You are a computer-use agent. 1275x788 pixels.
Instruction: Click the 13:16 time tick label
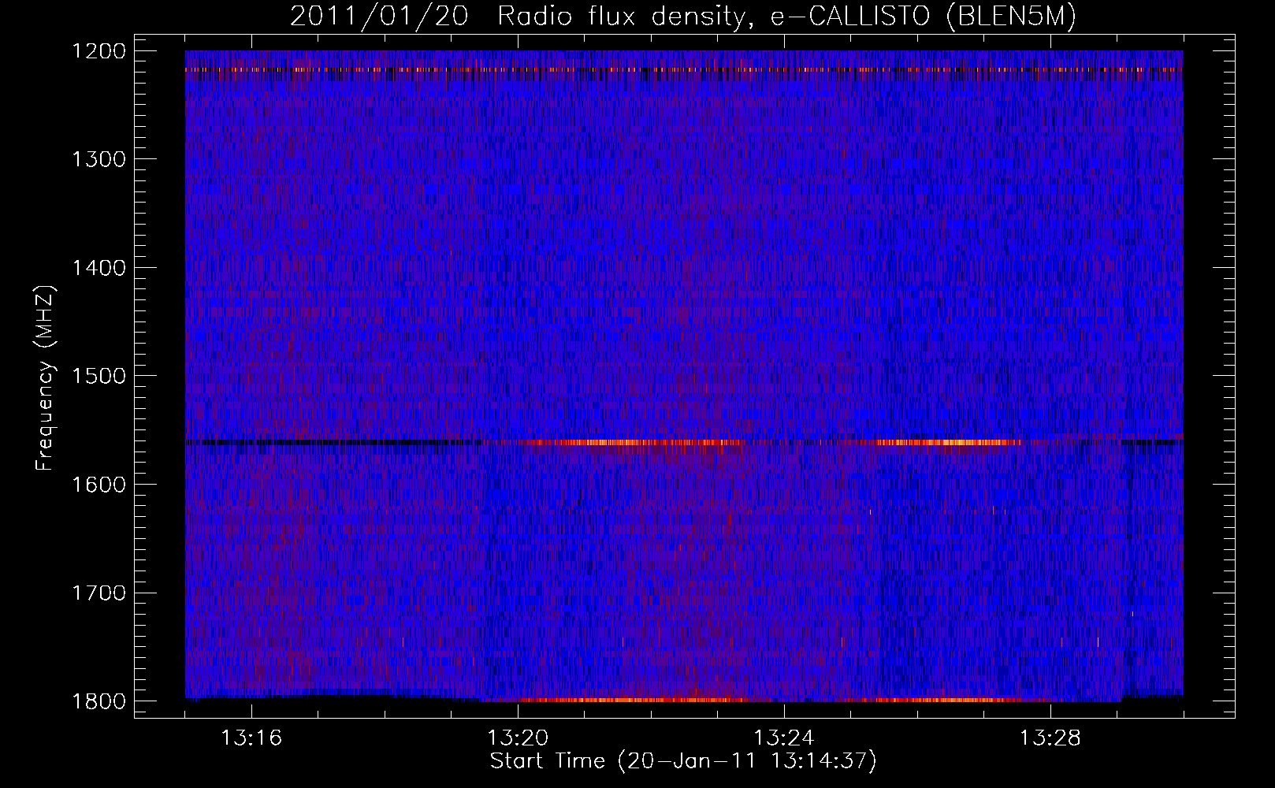(x=251, y=738)
